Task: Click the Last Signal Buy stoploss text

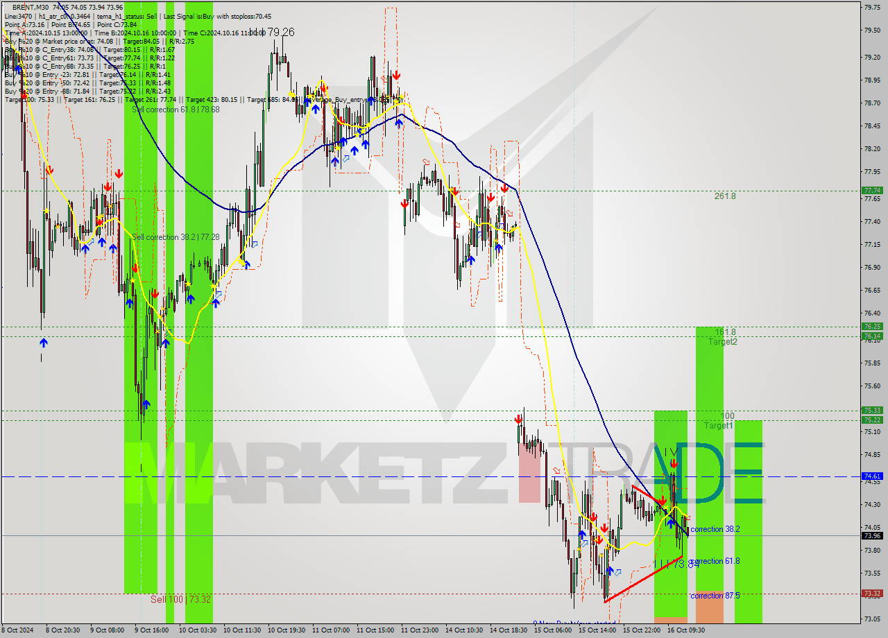Action: tap(217, 17)
